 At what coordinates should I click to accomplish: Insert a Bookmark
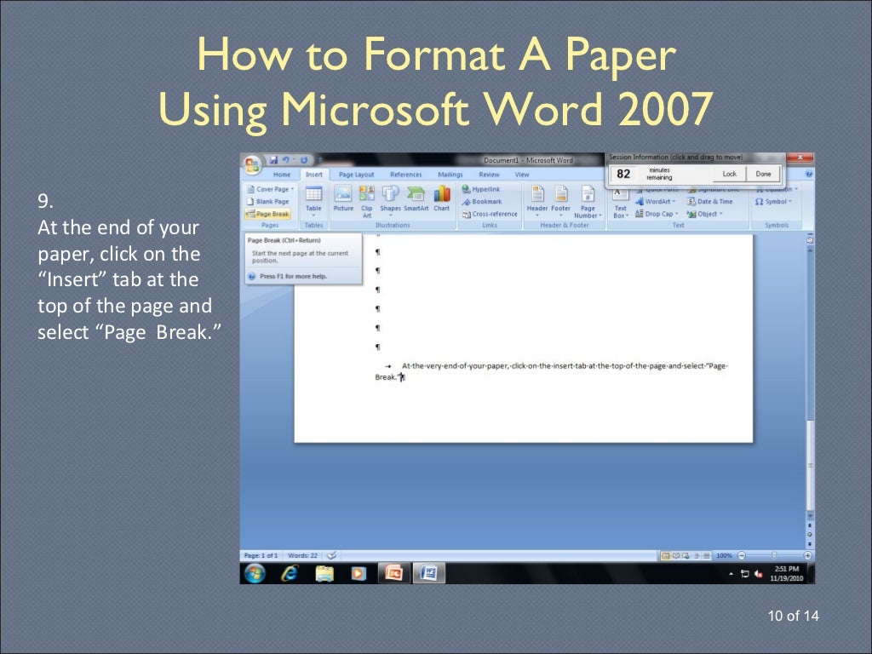482,201
